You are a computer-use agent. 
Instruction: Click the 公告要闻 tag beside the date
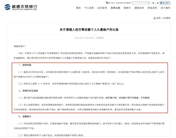pos(100,38)
